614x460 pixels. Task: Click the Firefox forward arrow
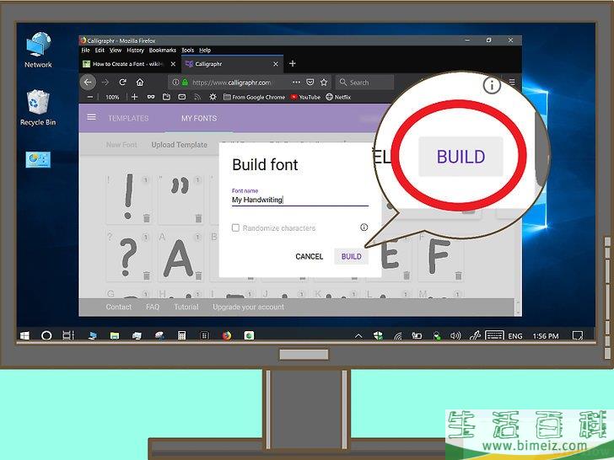tap(105, 83)
